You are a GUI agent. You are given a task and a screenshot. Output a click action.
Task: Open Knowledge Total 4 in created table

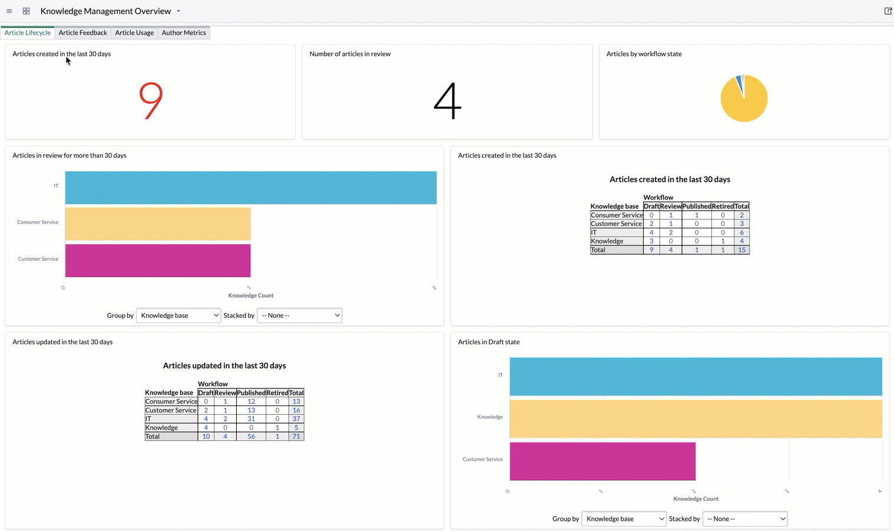click(741, 241)
